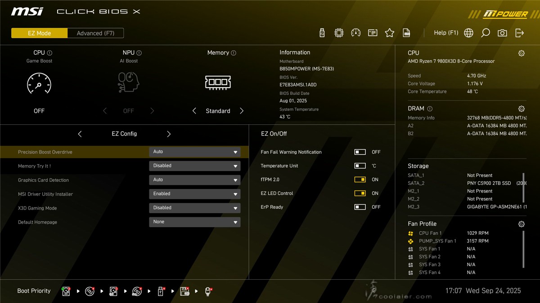Show info for NPU AI Boost
Viewport: 540px width, 303px height.
[x=139, y=53]
